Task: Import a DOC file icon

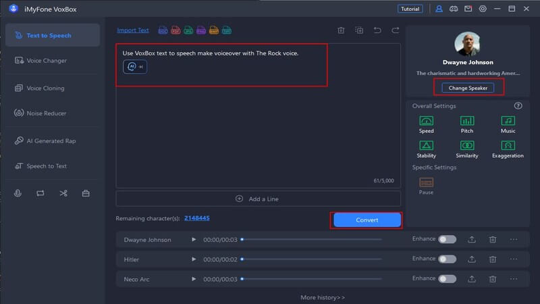Action: (x=163, y=30)
